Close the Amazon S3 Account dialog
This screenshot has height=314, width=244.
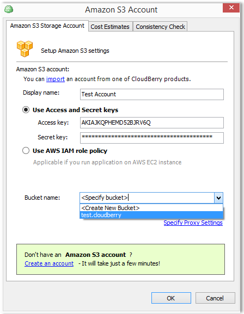tap(231, 8)
